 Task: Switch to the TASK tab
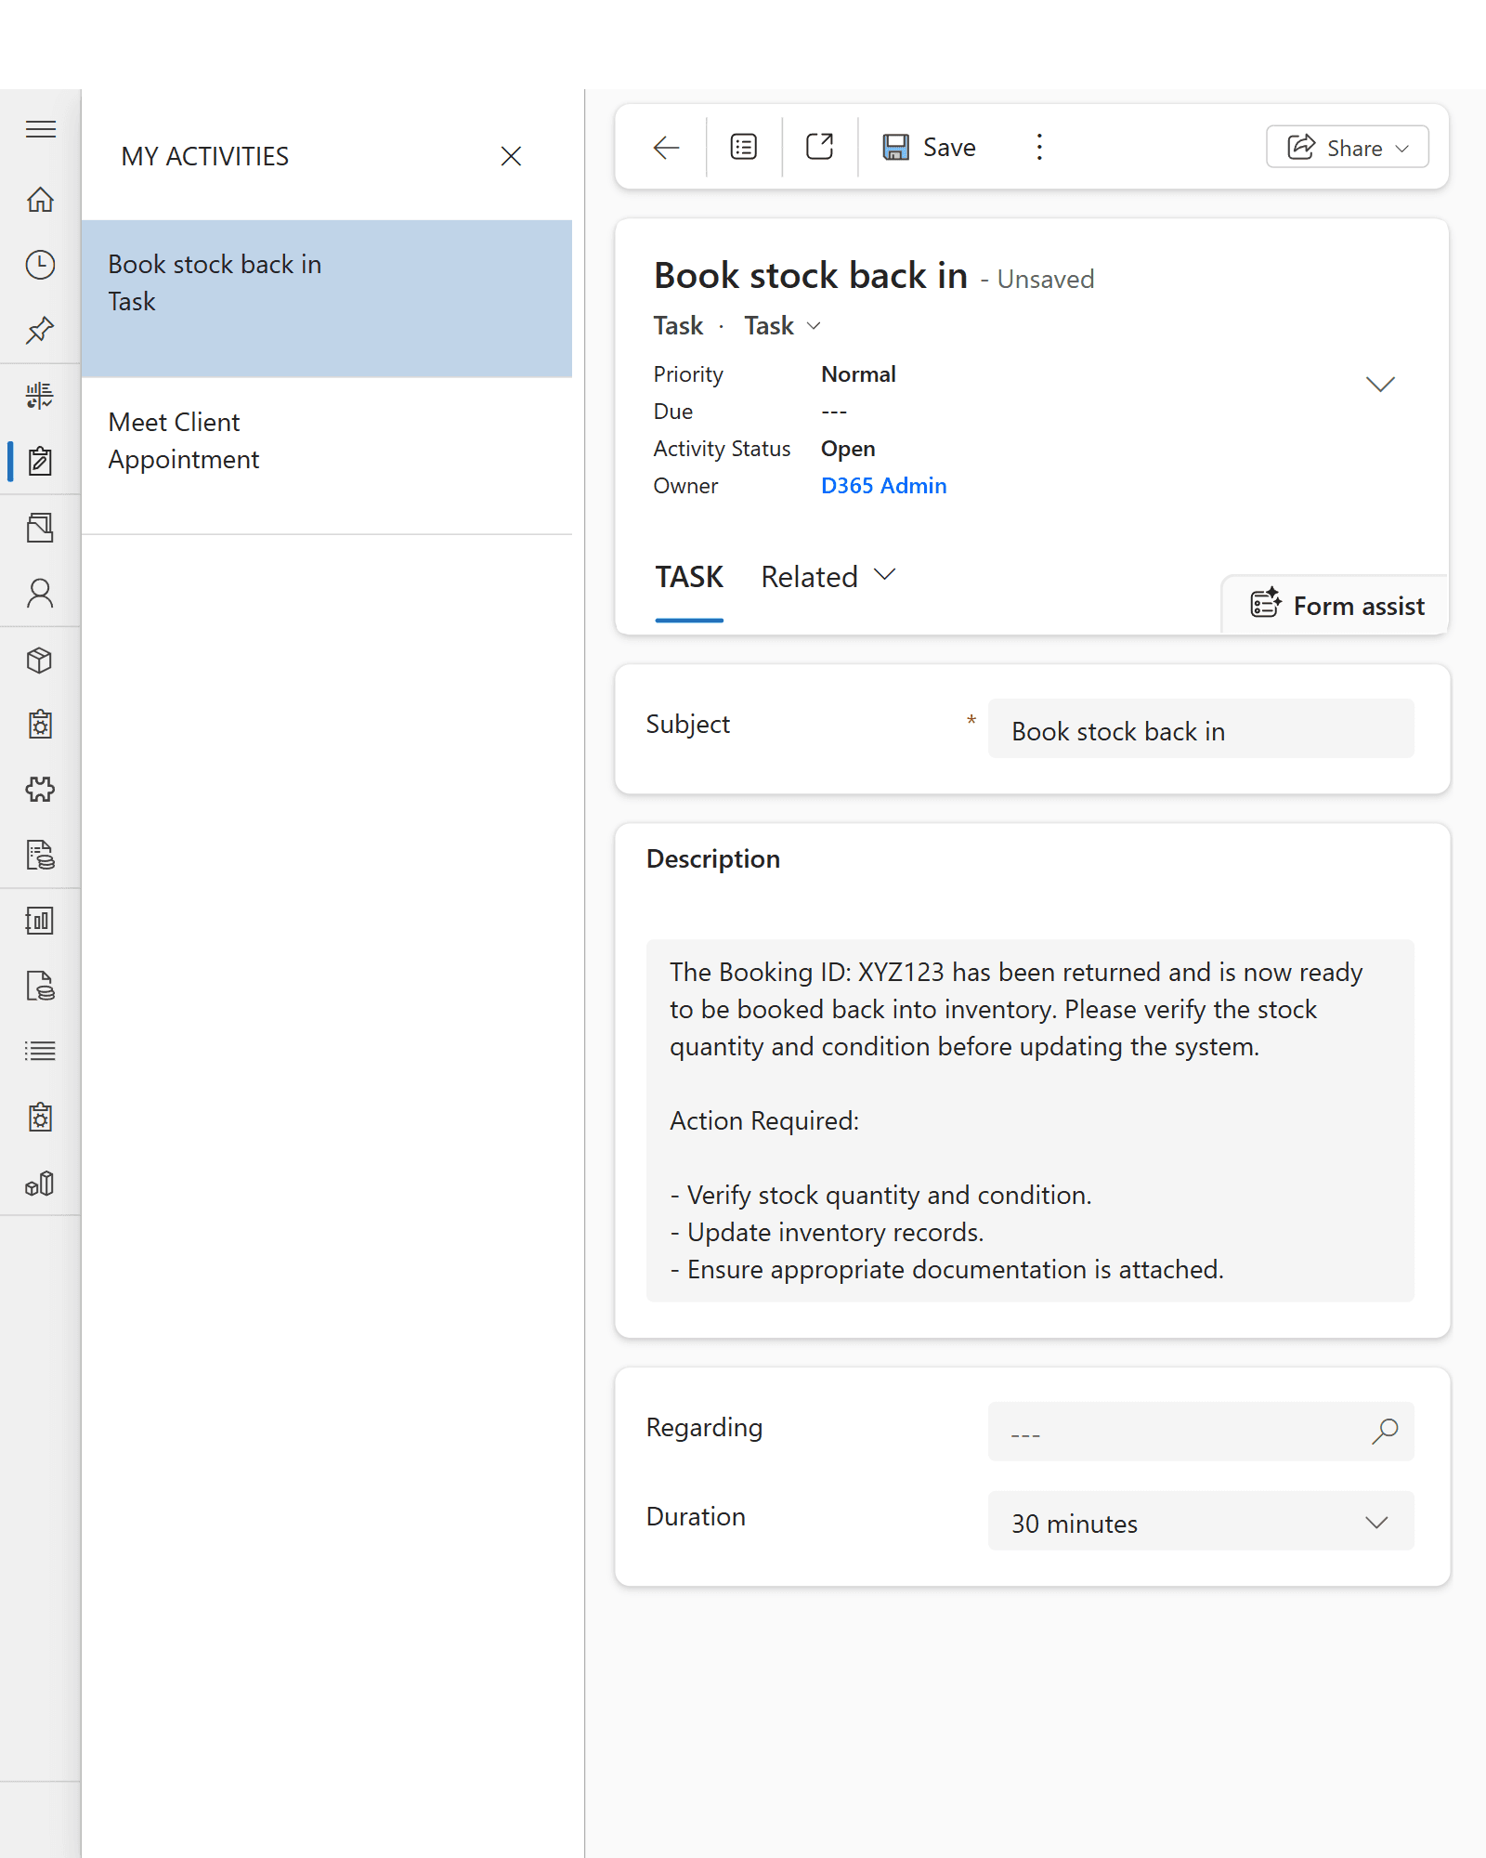pyautogui.click(x=688, y=577)
